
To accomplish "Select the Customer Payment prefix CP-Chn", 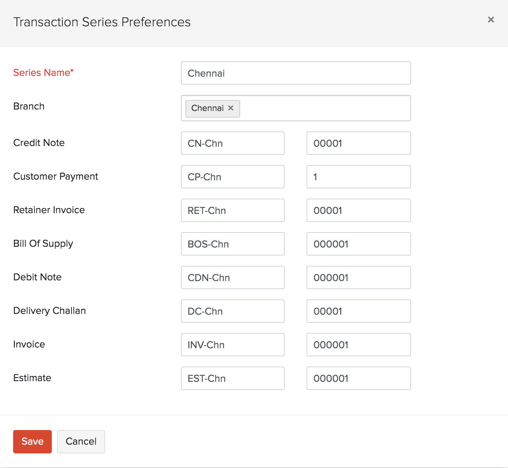I will point(232,177).
